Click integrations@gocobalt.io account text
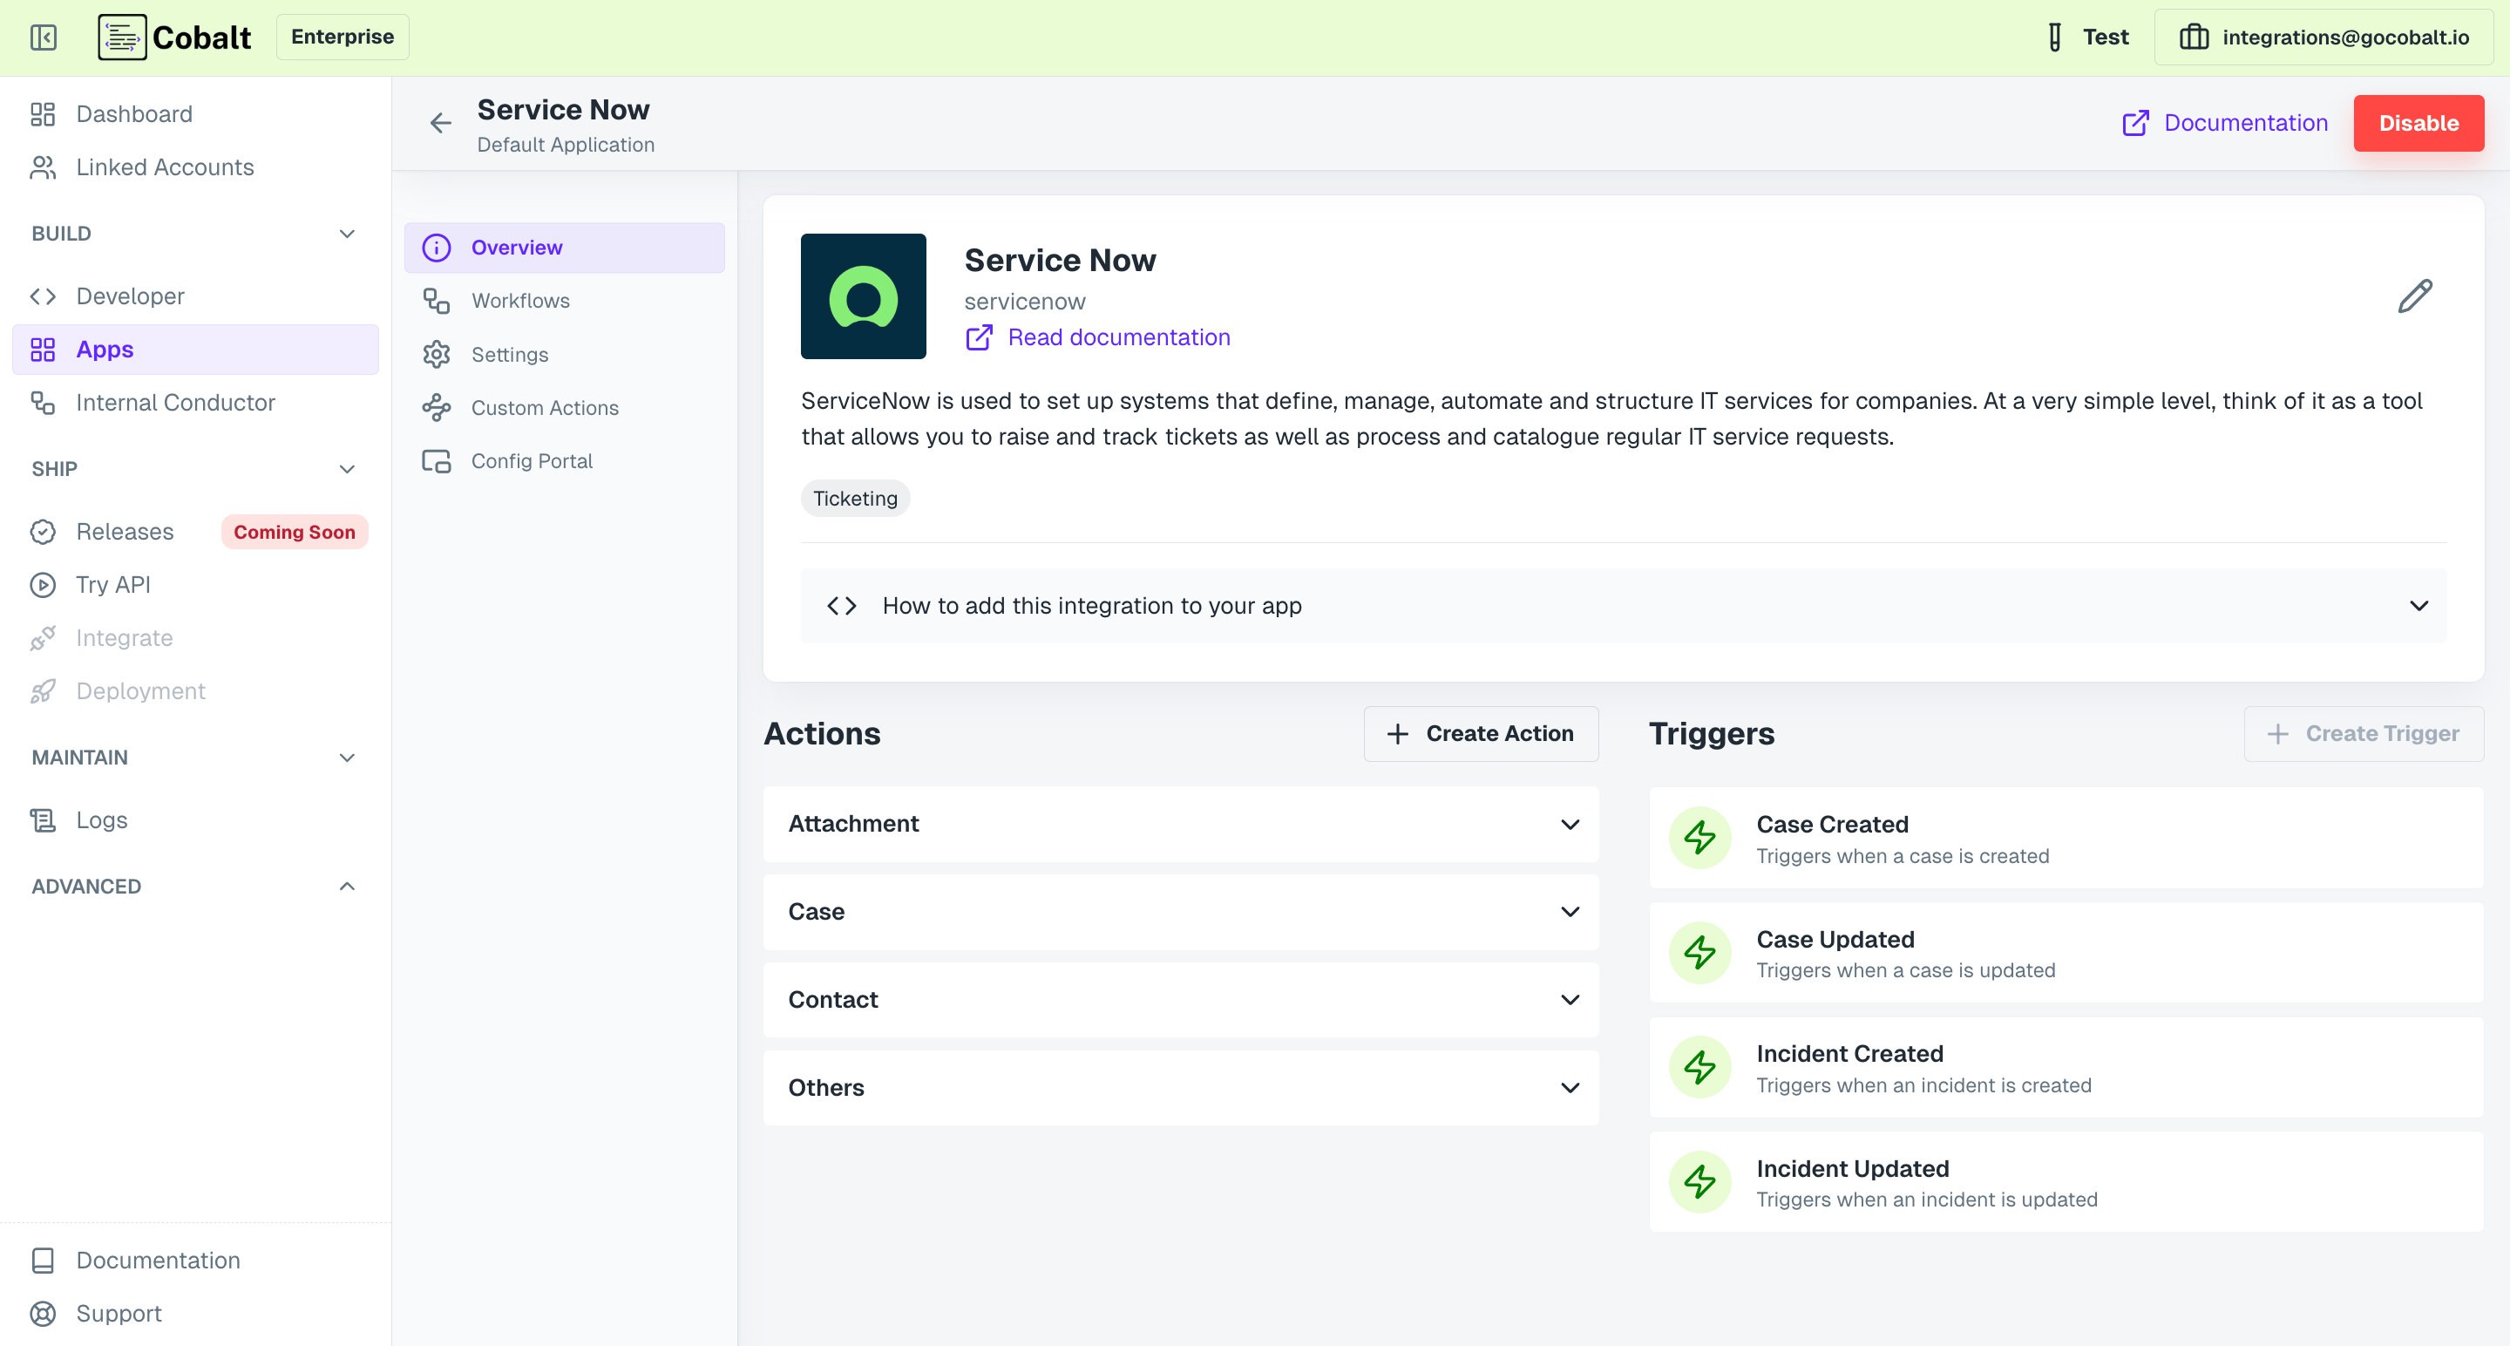2510x1346 pixels. click(x=2345, y=37)
